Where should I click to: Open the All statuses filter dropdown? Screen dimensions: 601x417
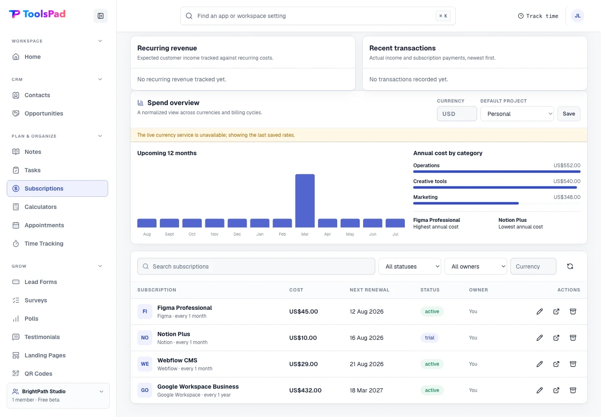[x=410, y=266]
